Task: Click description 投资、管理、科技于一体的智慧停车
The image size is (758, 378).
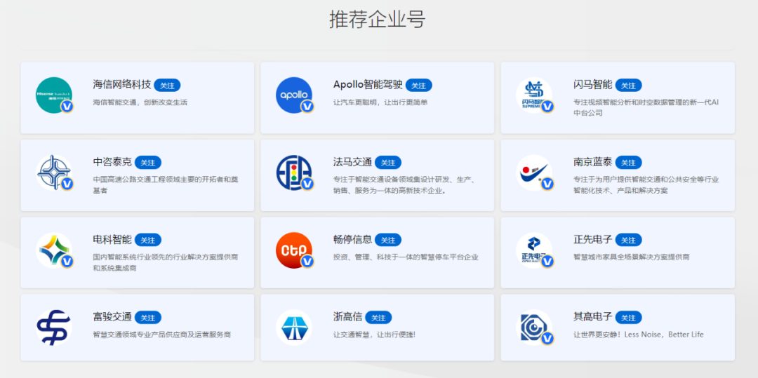Action: point(406,257)
